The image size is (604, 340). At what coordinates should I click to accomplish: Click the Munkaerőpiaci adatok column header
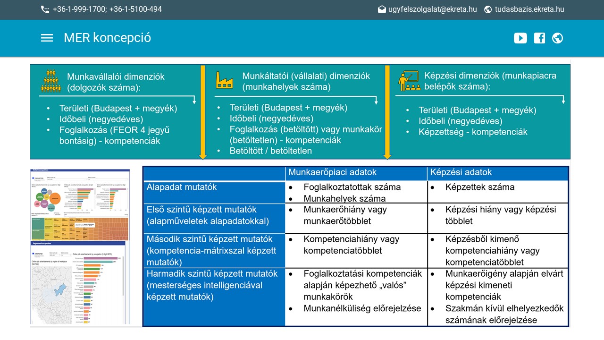pyautogui.click(x=333, y=172)
